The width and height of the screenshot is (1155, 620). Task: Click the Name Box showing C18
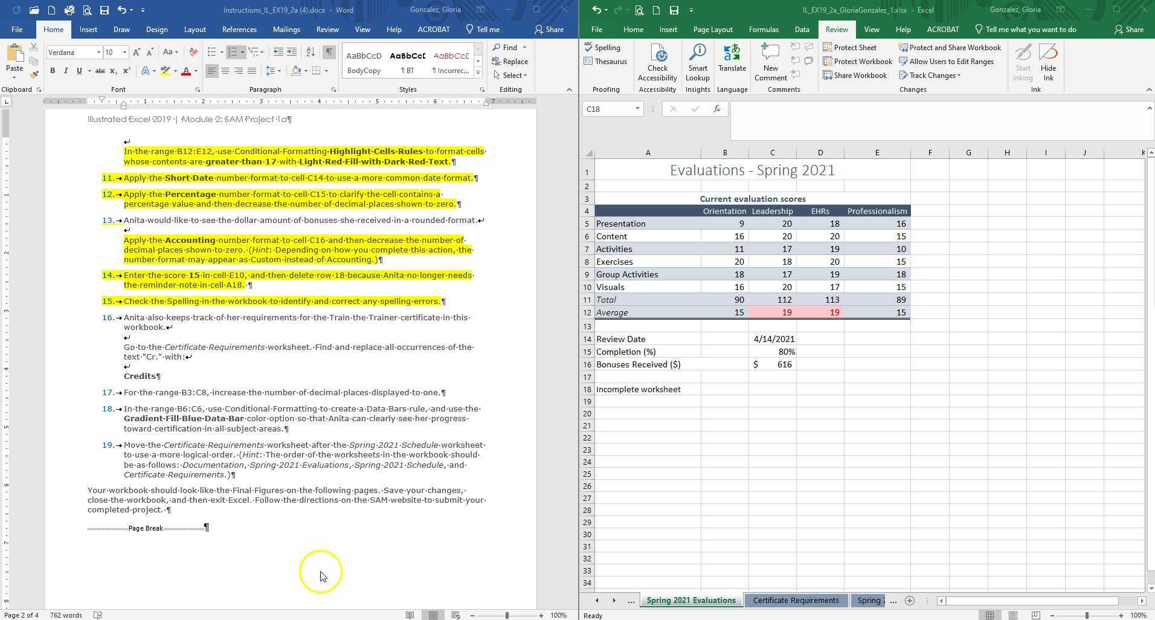coord(607,109)
